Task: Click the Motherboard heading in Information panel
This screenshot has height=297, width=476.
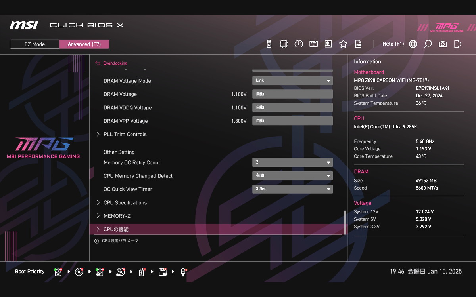Action: 369,72
